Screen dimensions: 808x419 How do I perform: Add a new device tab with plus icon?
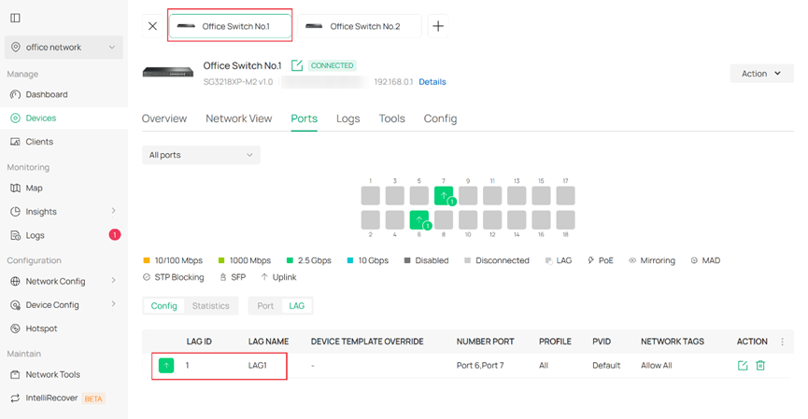point(438,26)
